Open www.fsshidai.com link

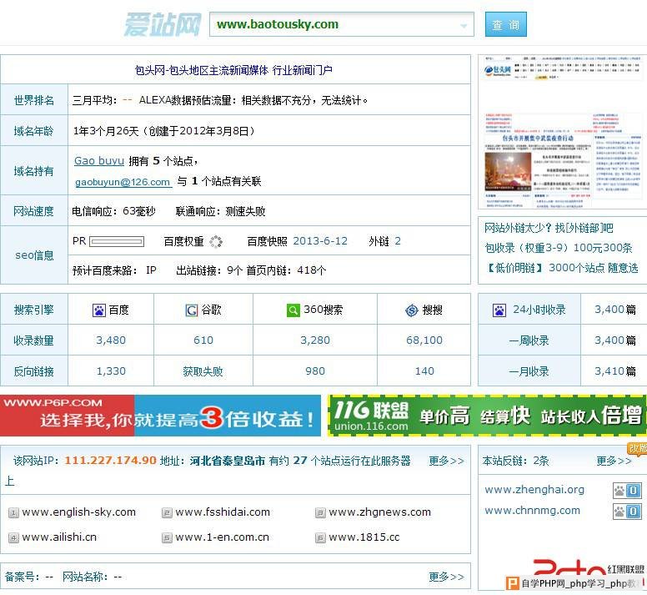tap(223, 512)
